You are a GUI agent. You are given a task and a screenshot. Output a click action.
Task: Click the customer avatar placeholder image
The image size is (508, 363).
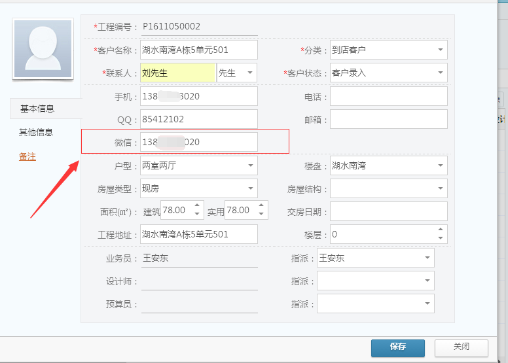pyautogui.click(x=43, y=49)
